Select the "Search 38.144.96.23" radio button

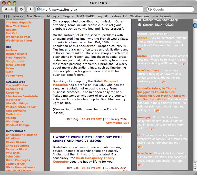click(x=140, y=25)
